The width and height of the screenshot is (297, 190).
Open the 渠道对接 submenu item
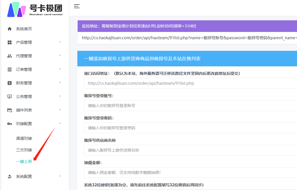[x=24, y=138]
